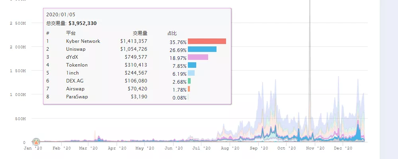Click the 交易量 column header
This screenshot has width=398, height=159.
tap(140, 33)
